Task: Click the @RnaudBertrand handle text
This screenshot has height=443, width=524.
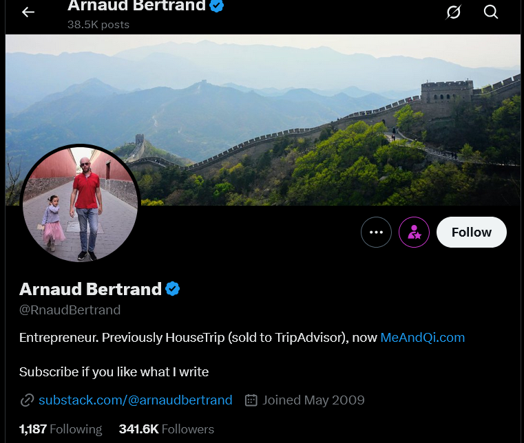Action: coord(70,310)
